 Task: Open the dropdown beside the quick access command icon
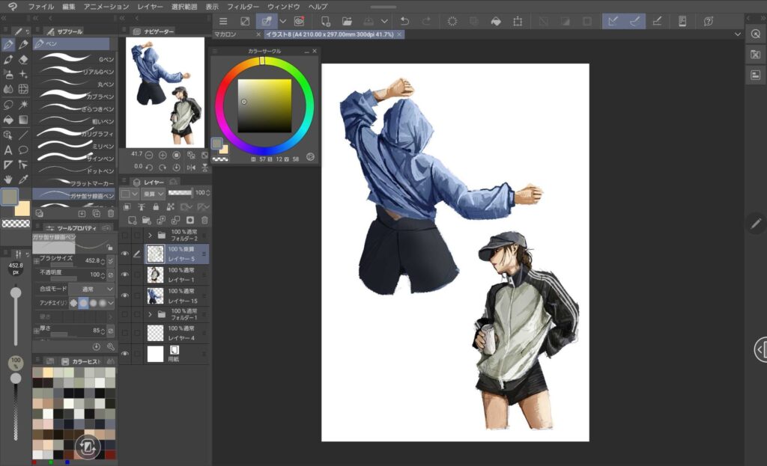(x=282, y=21)
